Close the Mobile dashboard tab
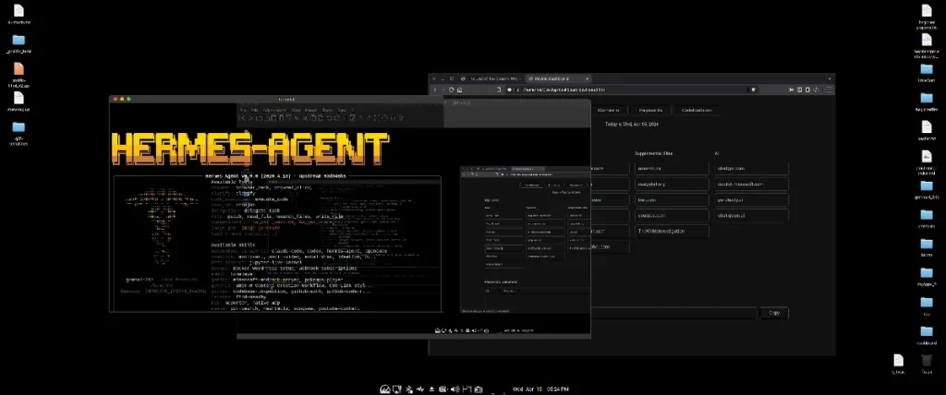Image resolution: width=946 pixels, height=395 pixels. [587, 79]
